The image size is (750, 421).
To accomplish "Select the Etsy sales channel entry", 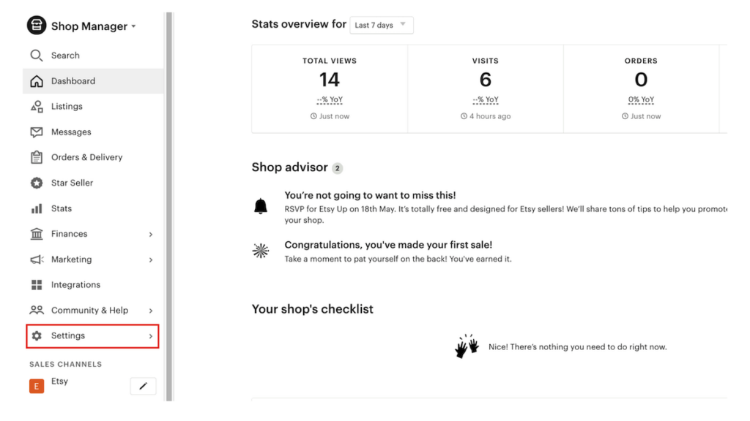I will tap(59, 381).
